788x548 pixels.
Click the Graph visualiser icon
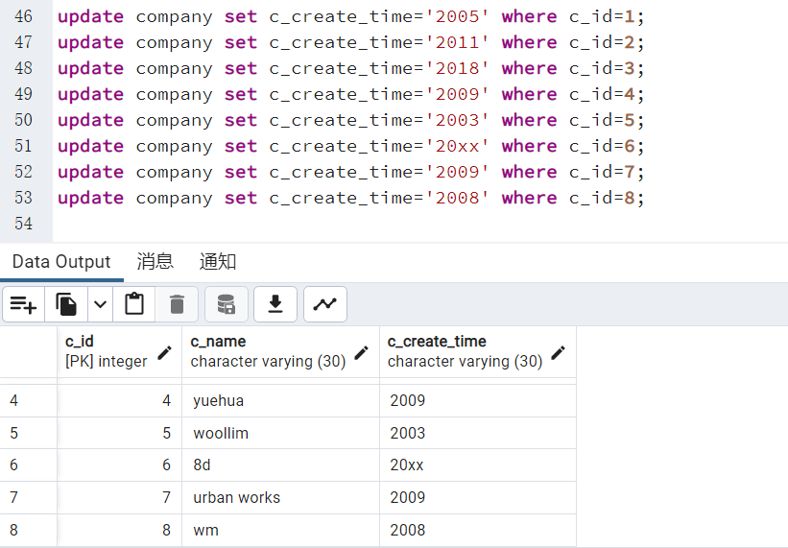point(325,304)
